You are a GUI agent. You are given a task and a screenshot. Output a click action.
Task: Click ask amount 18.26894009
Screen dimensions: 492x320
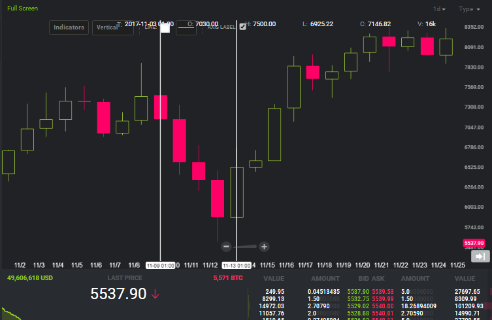419,306
